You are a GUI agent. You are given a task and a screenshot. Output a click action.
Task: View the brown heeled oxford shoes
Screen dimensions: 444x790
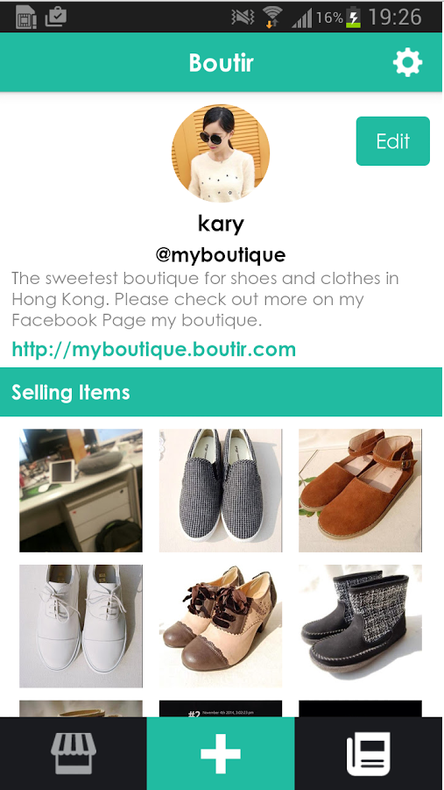point(221,626)
